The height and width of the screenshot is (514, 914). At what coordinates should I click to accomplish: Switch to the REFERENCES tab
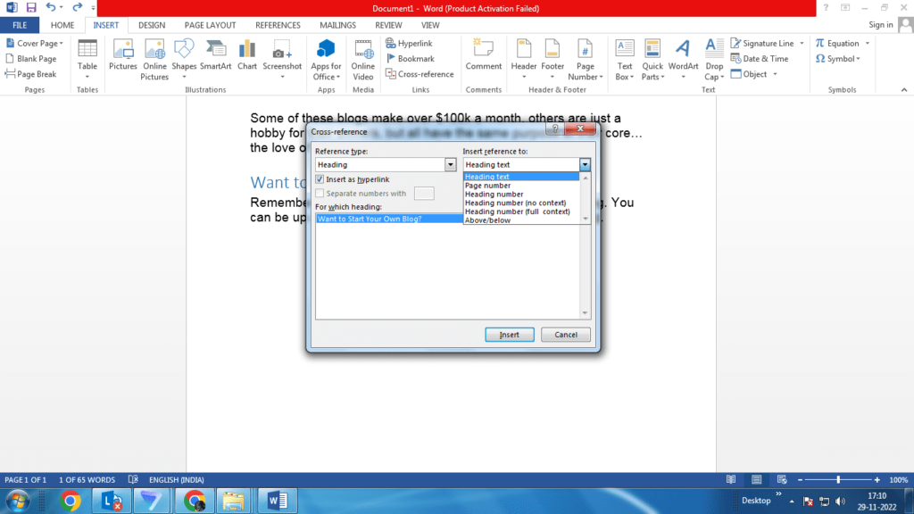(x=278, y=25)
